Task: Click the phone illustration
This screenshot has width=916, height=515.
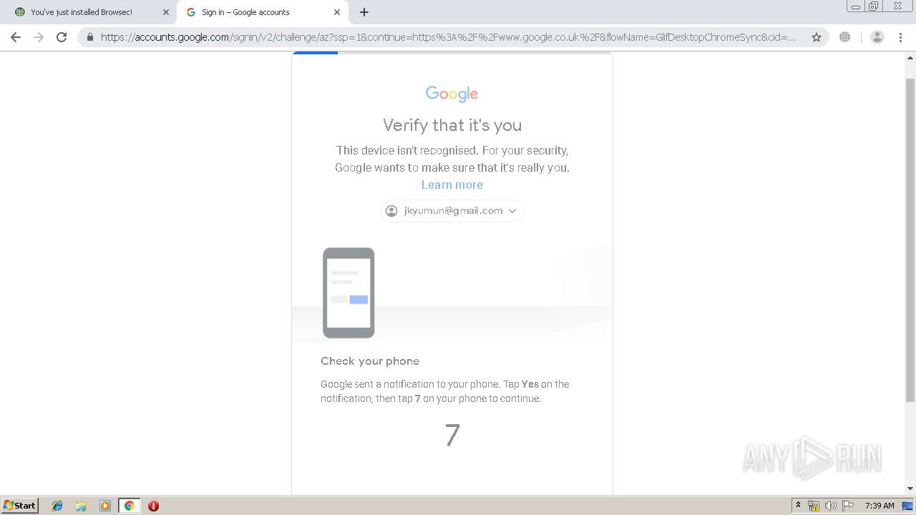Action: (x=349, y=293)
